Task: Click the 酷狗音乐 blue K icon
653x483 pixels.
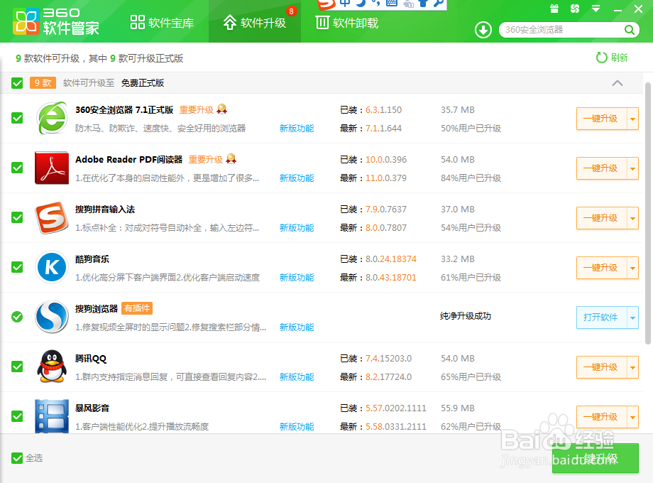Action: [x=51, y=268]
